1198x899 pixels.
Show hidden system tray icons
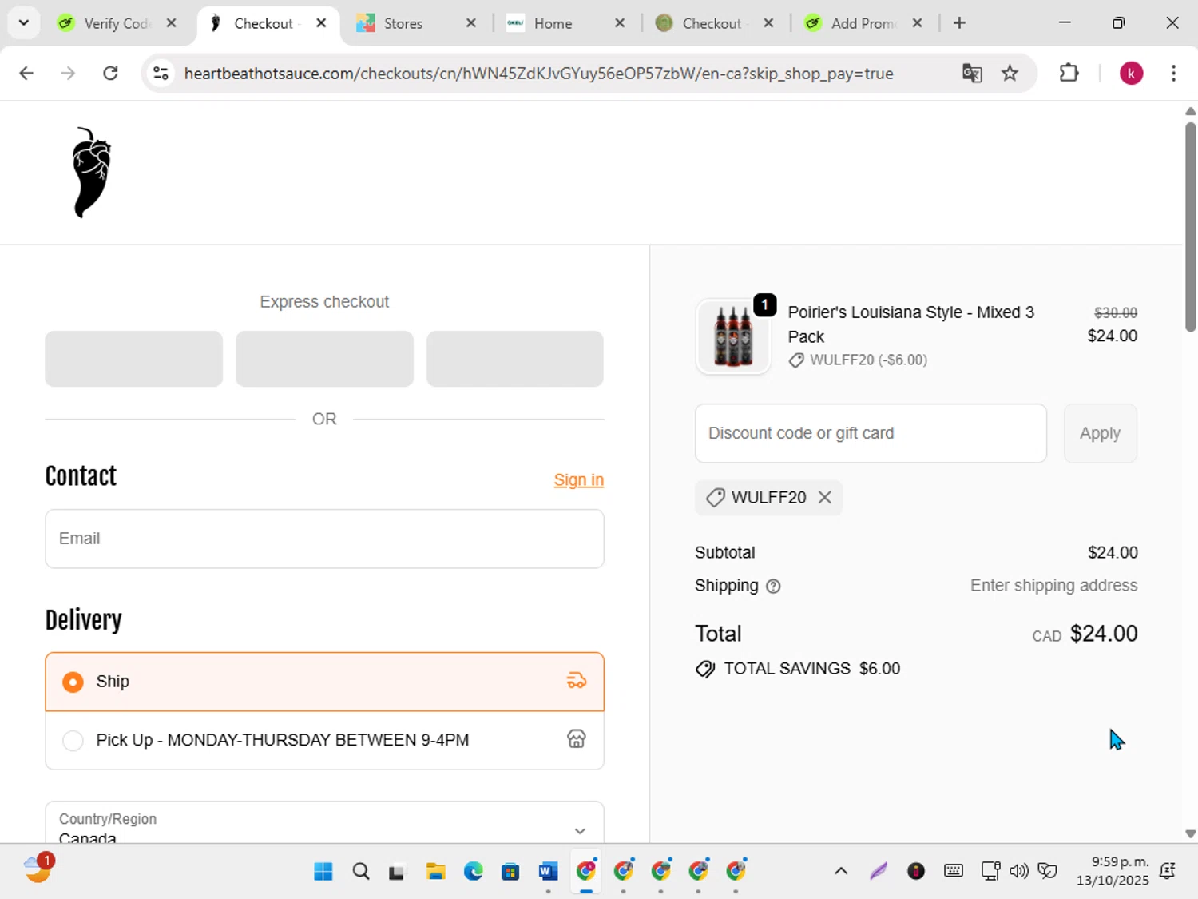(841, 871)
